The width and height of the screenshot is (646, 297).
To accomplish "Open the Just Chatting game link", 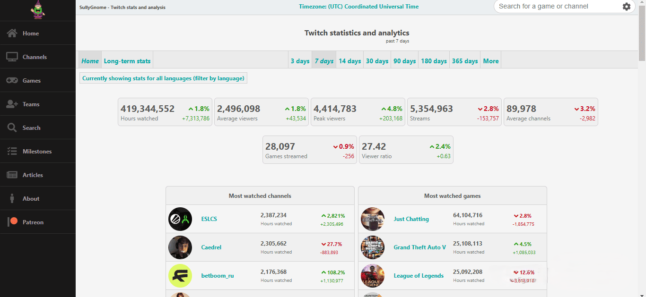I will [411, 219].
